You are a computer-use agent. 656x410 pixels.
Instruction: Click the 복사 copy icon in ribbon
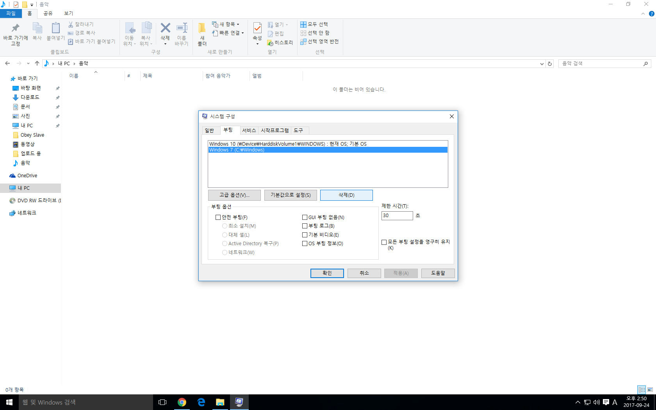(37, 28)
